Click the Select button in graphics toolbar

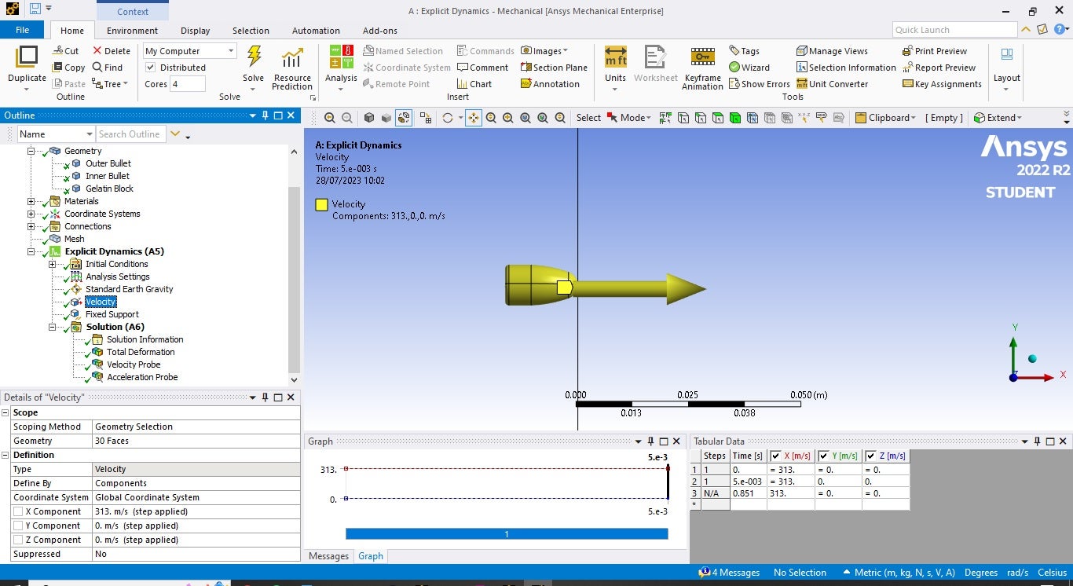(x=588, y=118)
